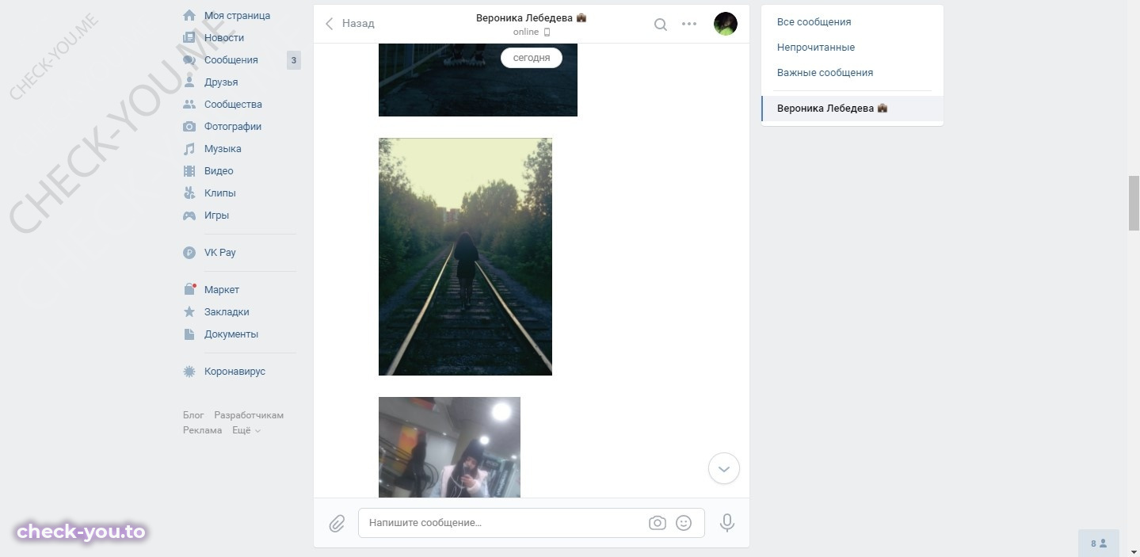Click the Игры gamepad icon
The image size is (1140, 557).
(x=189, y=215)
